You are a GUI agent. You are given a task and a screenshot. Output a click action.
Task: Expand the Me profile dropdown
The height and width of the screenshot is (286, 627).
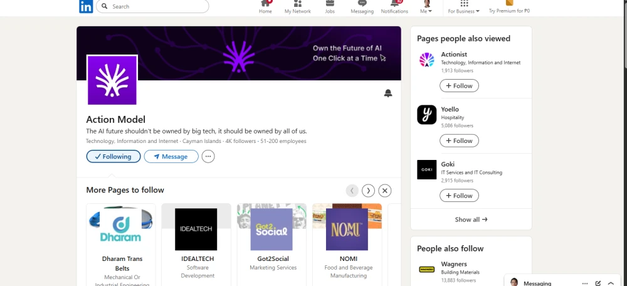(x=426, y=7)
